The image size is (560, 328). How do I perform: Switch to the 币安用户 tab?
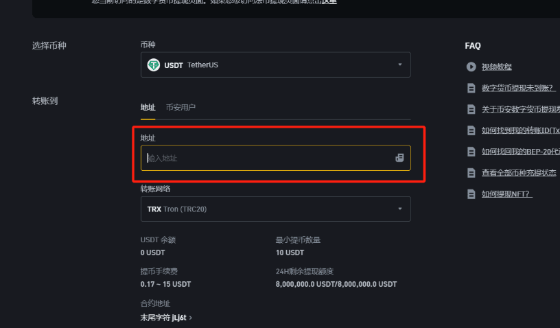click(x=180, y=107)
